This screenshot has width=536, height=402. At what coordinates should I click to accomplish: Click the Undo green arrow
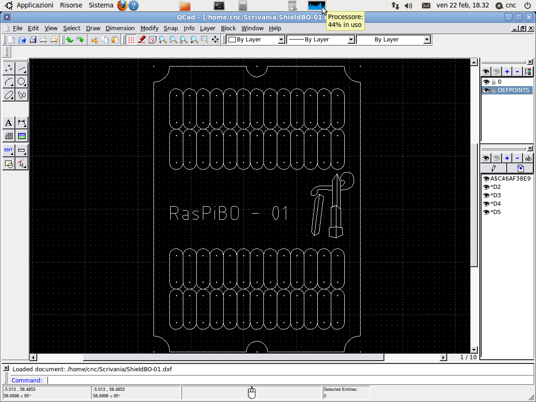tap(70, 40)
